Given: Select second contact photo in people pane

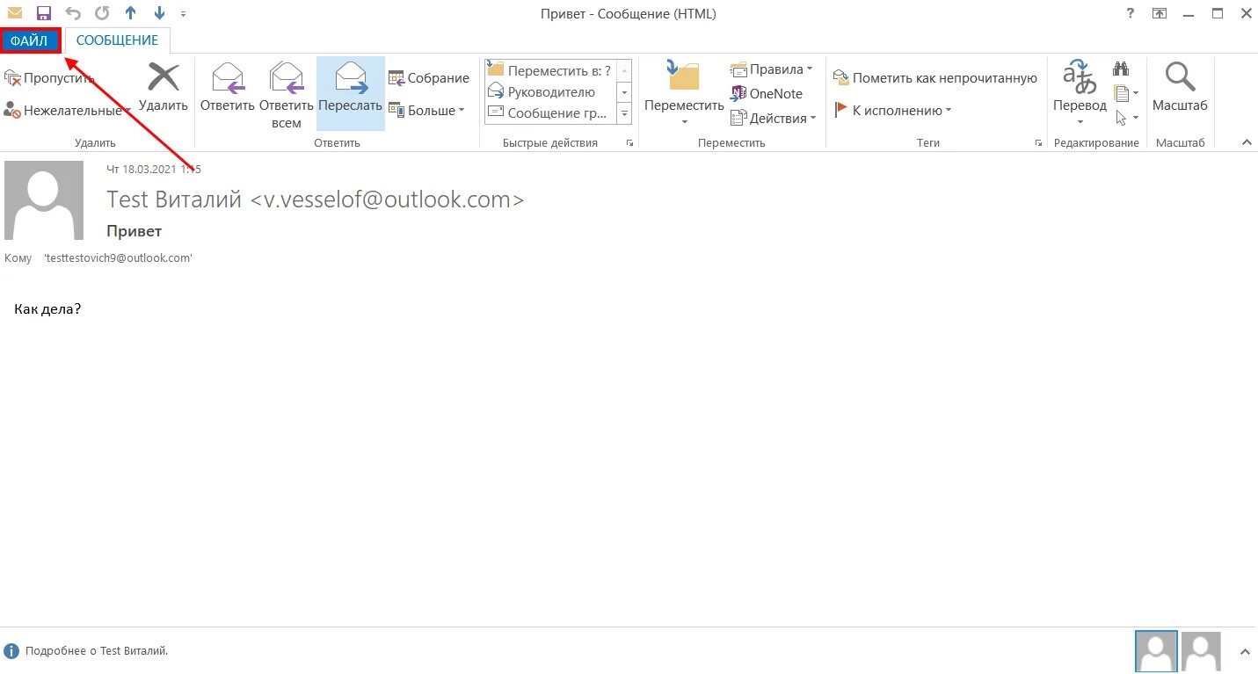Looking at the screenshot, I should pyautogui.click(x=1201, y=652).
